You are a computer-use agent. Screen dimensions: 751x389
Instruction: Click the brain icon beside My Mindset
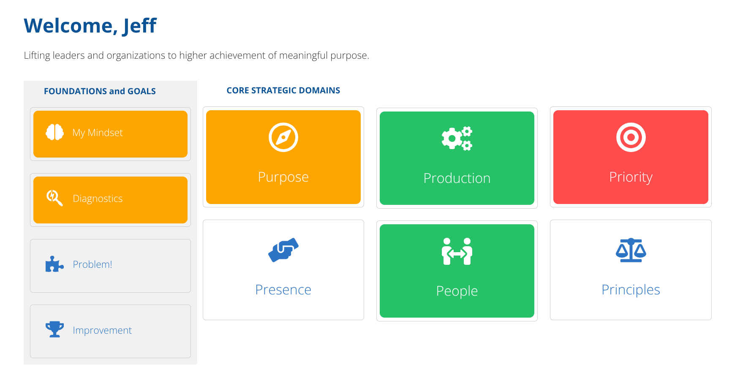(54, 133)
